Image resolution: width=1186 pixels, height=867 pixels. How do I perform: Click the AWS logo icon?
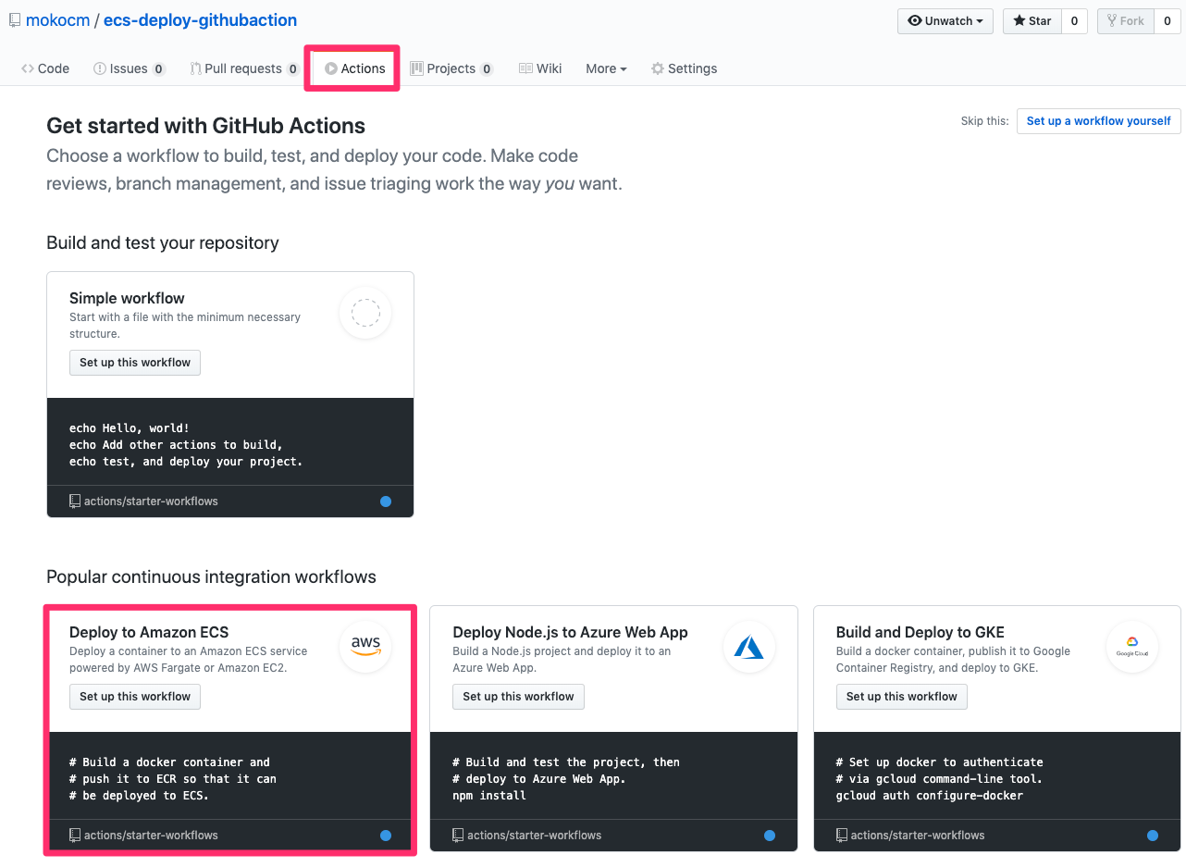(x=365, y=647)
